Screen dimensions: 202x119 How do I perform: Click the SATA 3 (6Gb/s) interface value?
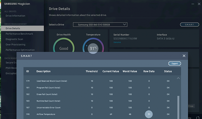point(166,39)
